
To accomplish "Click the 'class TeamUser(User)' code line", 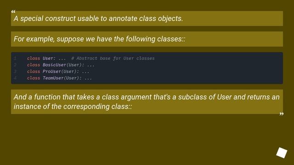I will pyautogui.click(x=59, y=78).
